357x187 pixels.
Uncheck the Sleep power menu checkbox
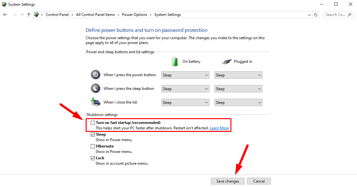(93, 134)
